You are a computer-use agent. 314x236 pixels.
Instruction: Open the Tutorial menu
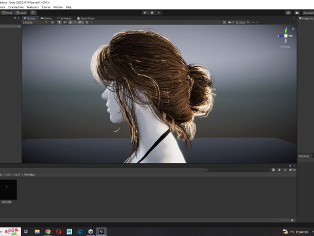coord(46,7)
